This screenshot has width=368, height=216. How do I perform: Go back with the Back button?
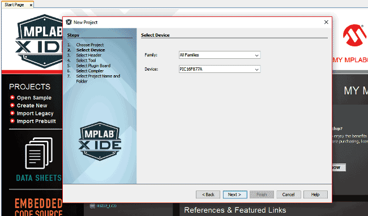coord(208,195)
